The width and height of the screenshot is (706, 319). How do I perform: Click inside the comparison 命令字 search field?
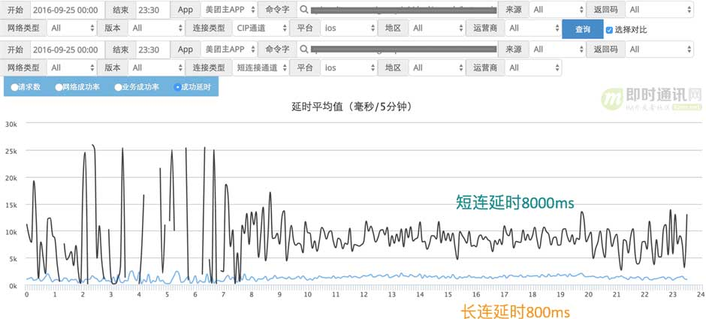(x=397, y=50)
